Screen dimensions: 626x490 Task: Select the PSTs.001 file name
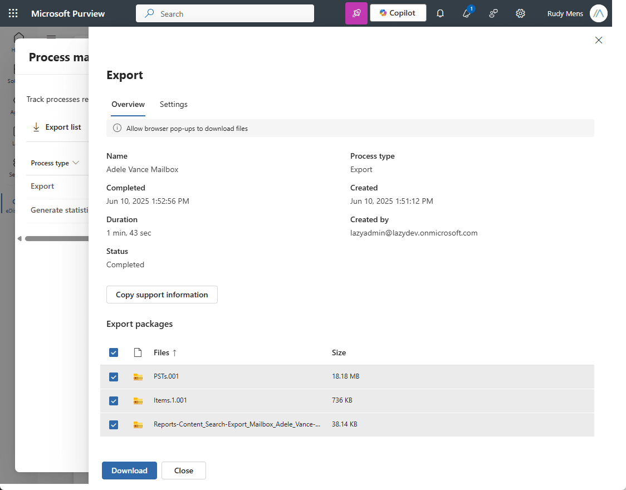click(166, 376)
